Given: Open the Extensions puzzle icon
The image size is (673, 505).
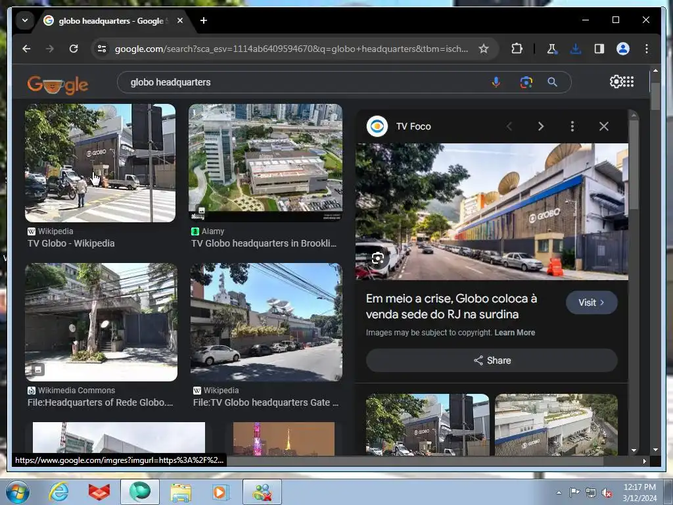Looking at the screenshot, I should pyautogui.click(x=517, y=49).
